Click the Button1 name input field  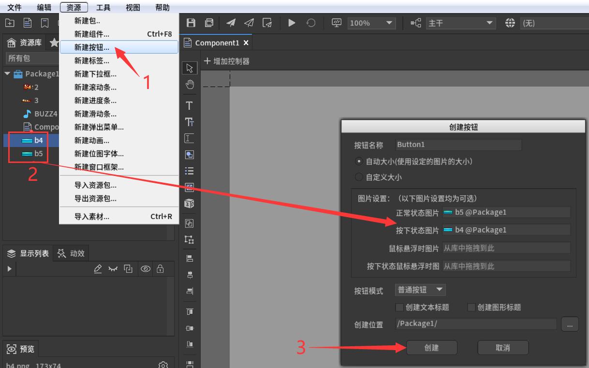[458, 144]
